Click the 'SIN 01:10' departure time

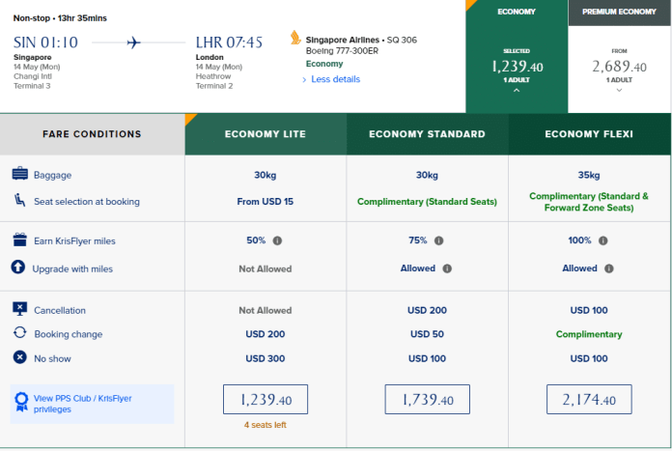pyautogui.click(x=45, y=42)
